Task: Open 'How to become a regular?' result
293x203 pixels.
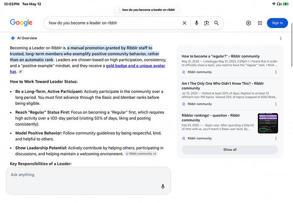Action: (x=221, y=56)
